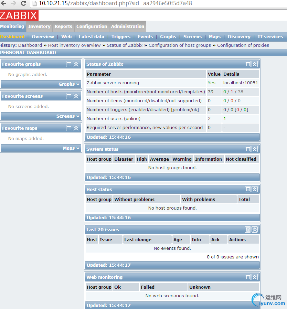Open the Triggers submenu
The height and width of the screenshot is (309, 287).
[x=121, y=37]
